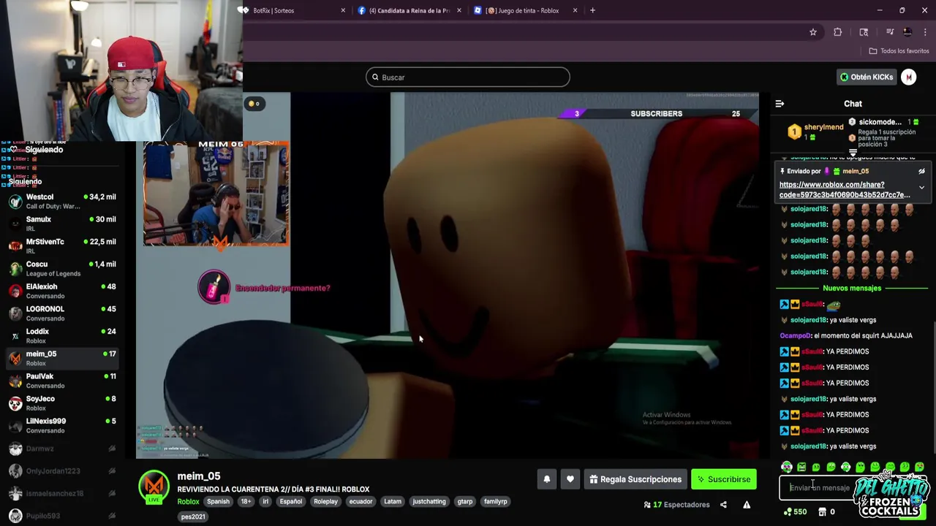Open the meim_05 channel avatar
936x526 pixels.
point(154,487)
